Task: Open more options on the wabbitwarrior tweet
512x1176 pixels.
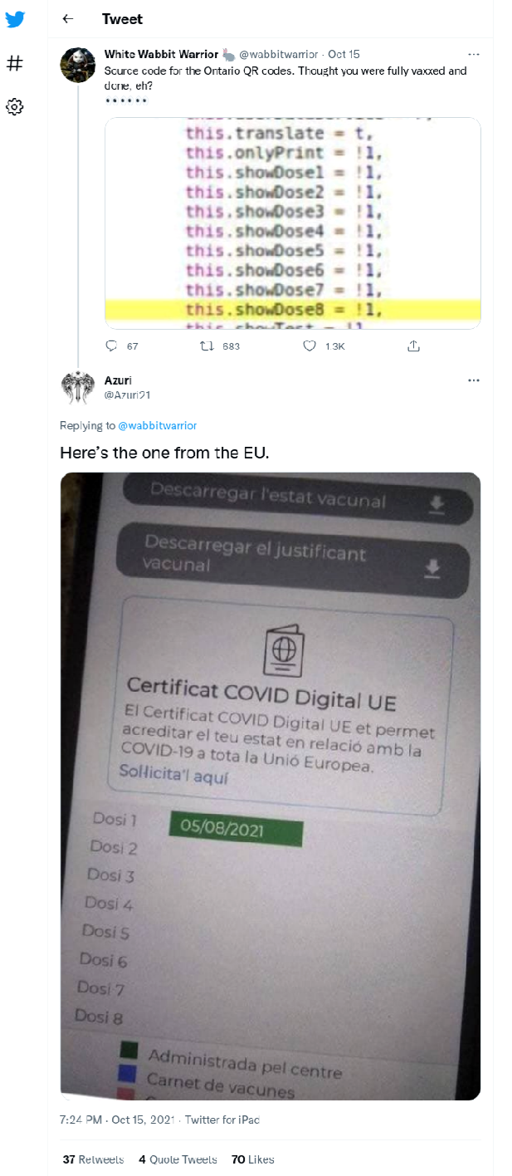Action: coord(473,55)
